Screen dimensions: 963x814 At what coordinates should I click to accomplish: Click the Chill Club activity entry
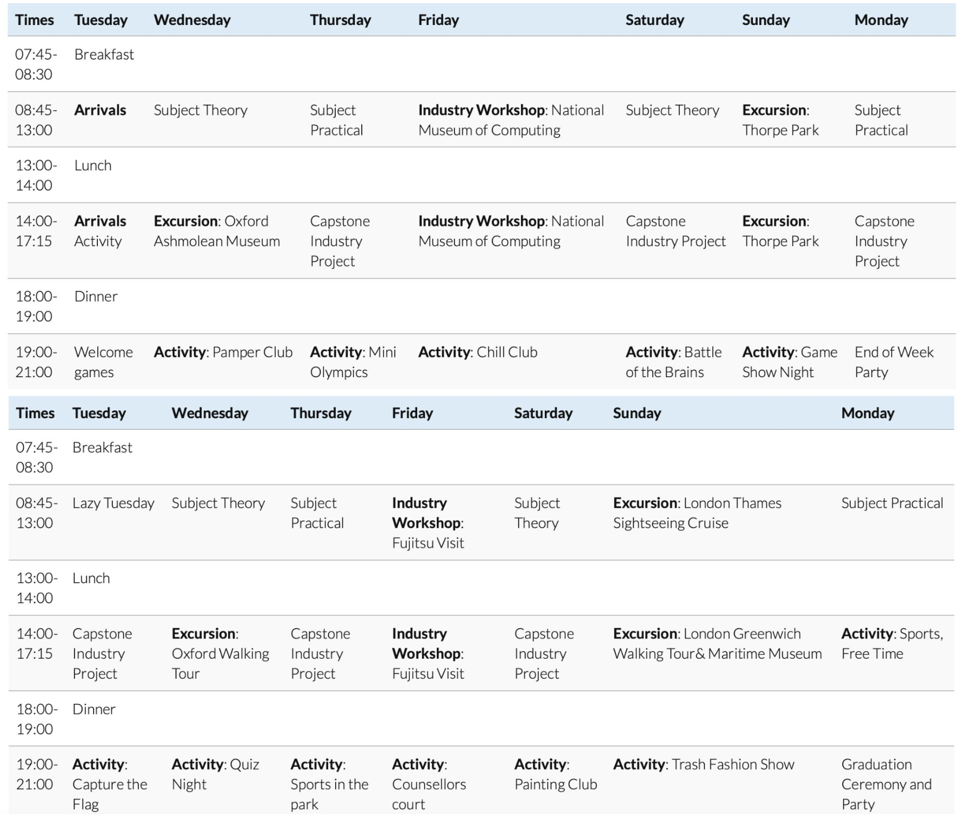[478, 352]
